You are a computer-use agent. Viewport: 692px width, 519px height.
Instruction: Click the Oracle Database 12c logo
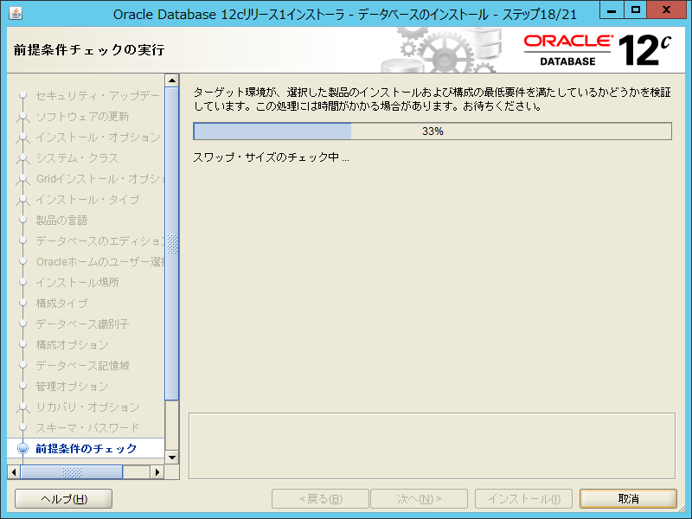(x=597, y=50)
